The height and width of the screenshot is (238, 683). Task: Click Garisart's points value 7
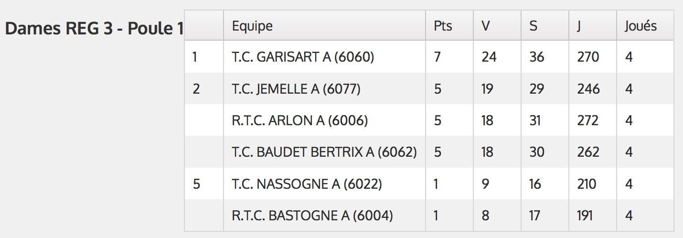point(438,57)
